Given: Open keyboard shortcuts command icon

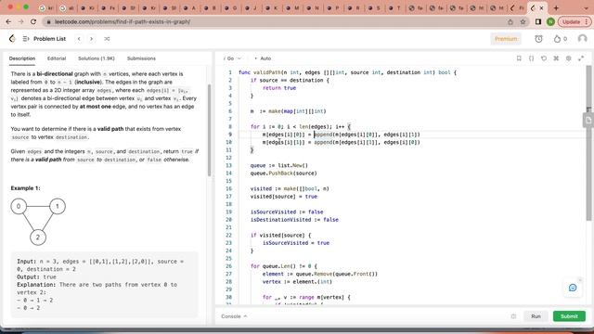Looking at the screenshot, I should (556, 58).
